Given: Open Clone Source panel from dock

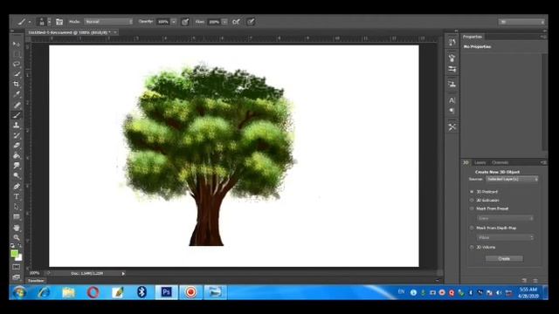Looking at the screenshot, I should [x=452, y=85].
